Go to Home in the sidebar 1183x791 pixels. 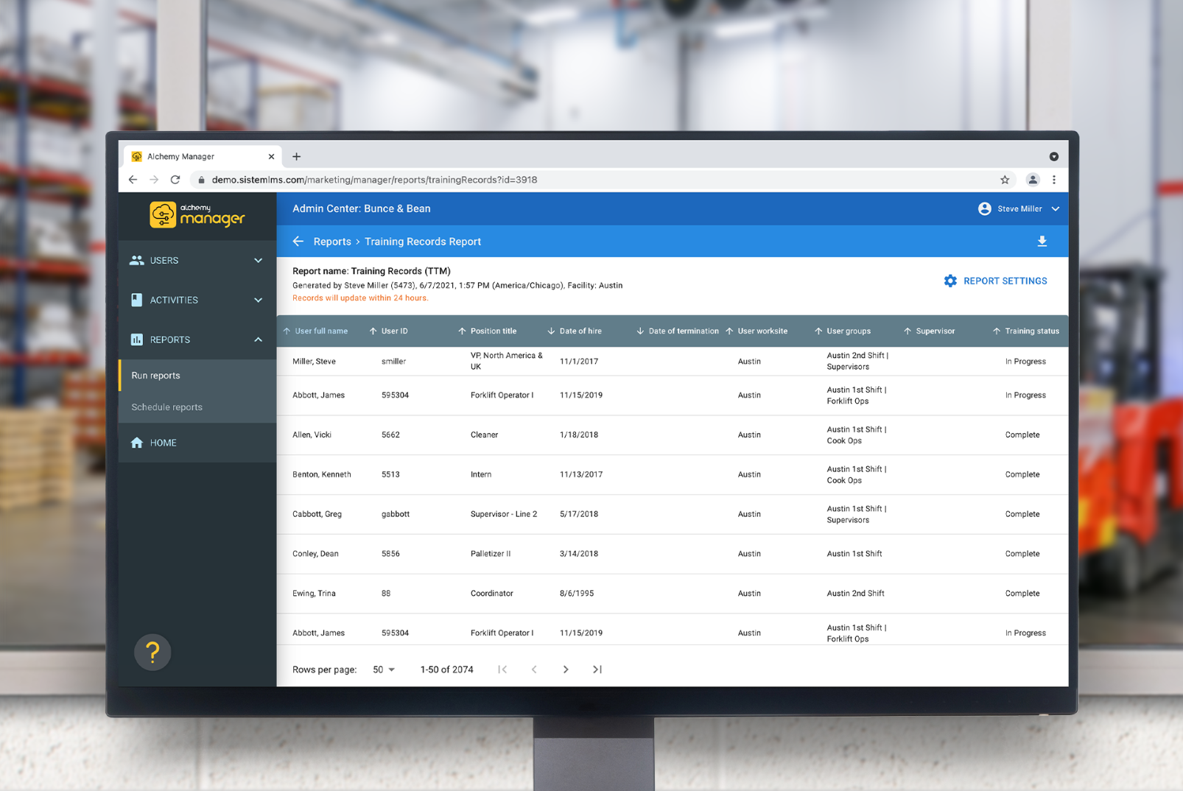pyautogui.click(x=163, y=443)
